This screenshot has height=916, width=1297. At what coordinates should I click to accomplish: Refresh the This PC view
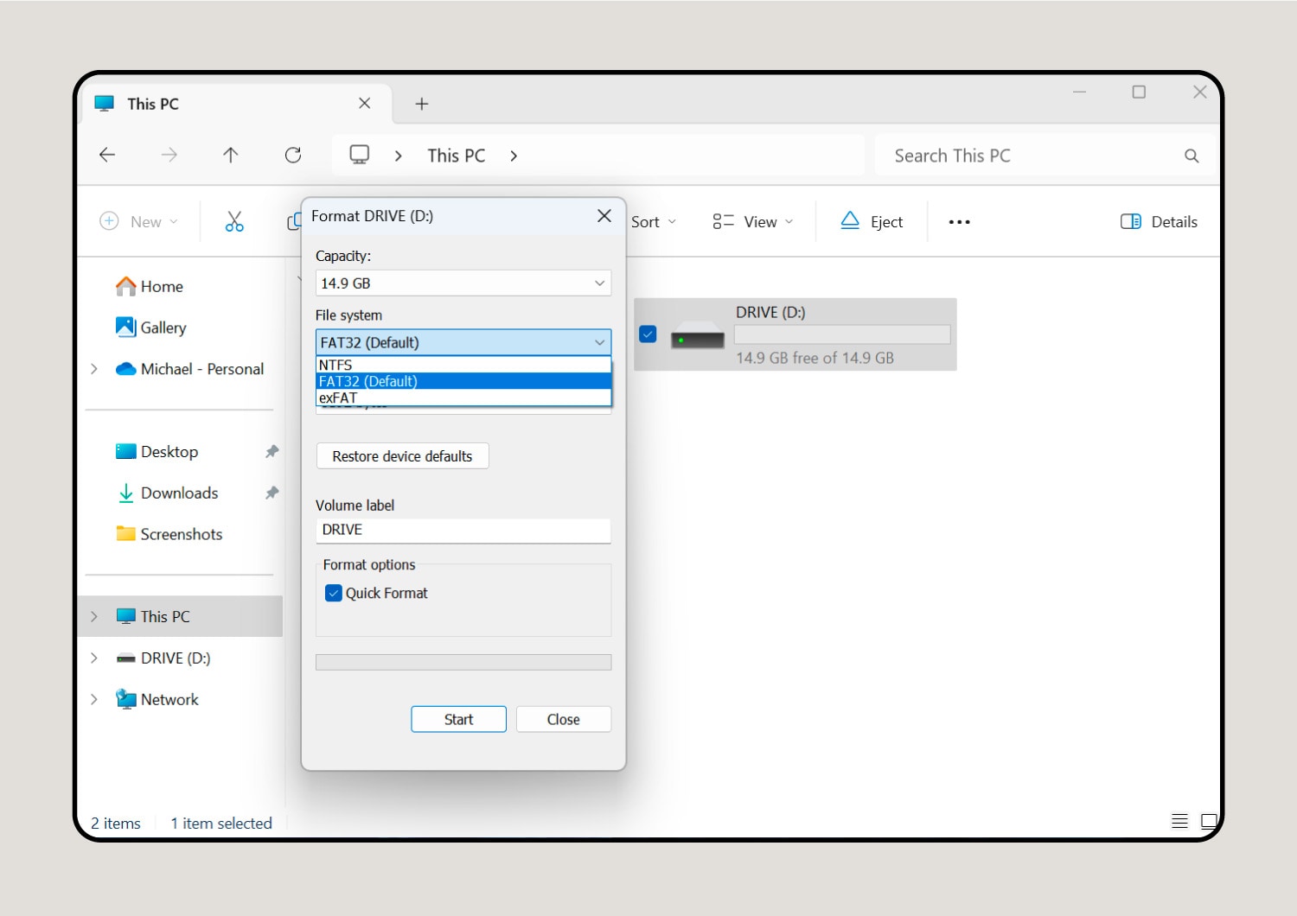[x=293, y=155]
